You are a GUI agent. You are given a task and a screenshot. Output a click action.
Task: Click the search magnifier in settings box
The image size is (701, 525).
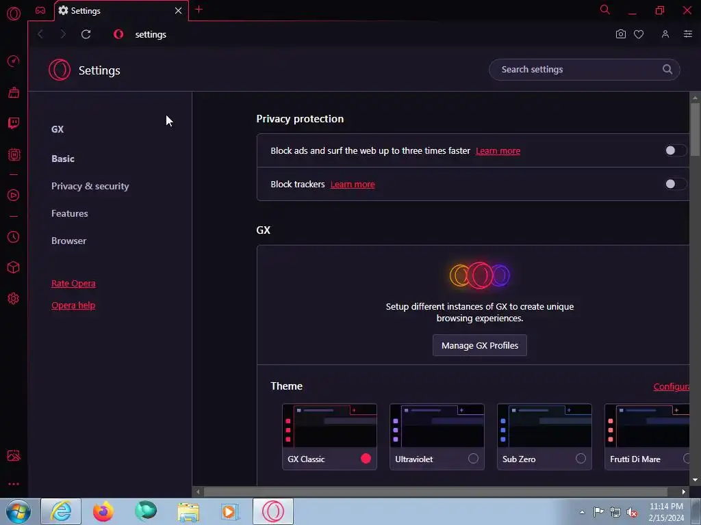[x=667, y=69]
